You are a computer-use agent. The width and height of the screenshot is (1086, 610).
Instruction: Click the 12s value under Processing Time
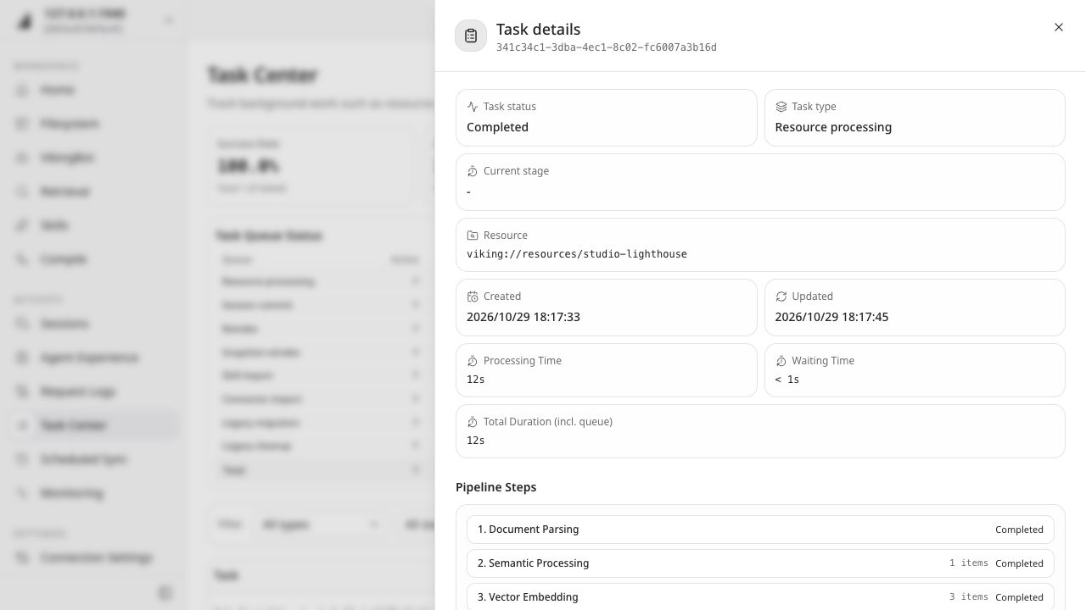476,380
